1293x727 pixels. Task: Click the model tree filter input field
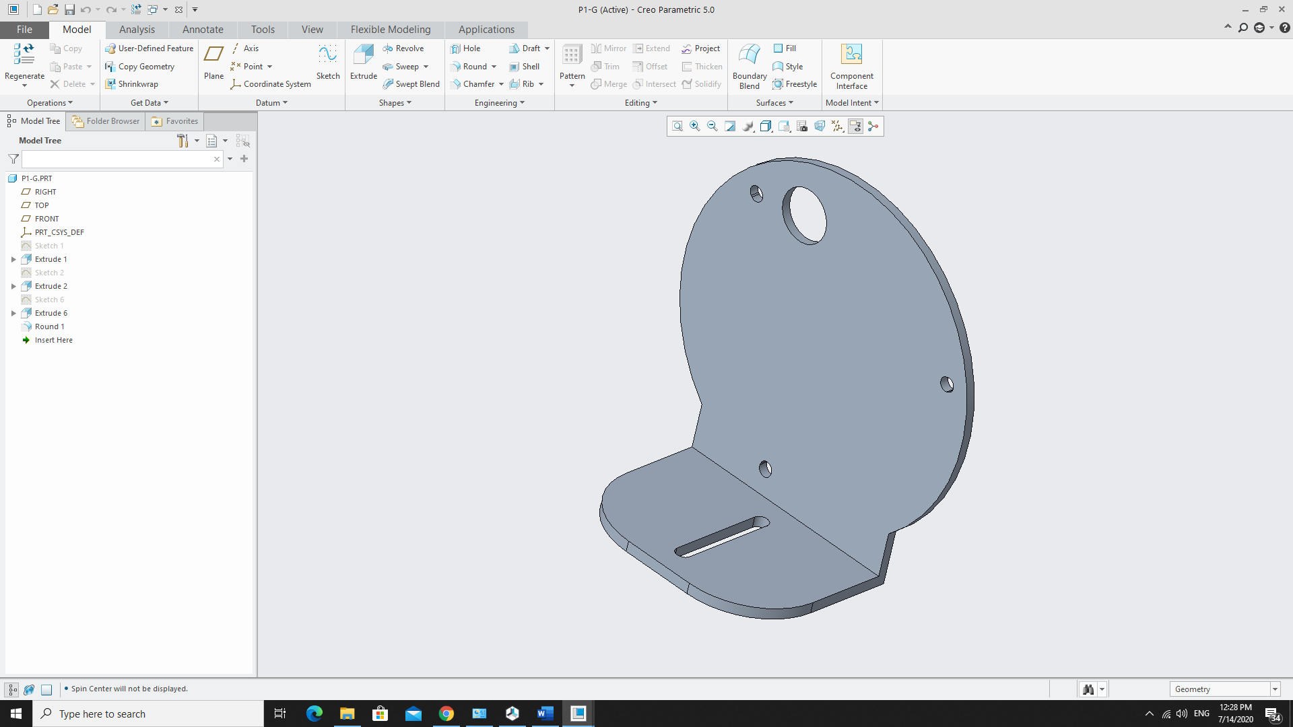click(117, 160)
